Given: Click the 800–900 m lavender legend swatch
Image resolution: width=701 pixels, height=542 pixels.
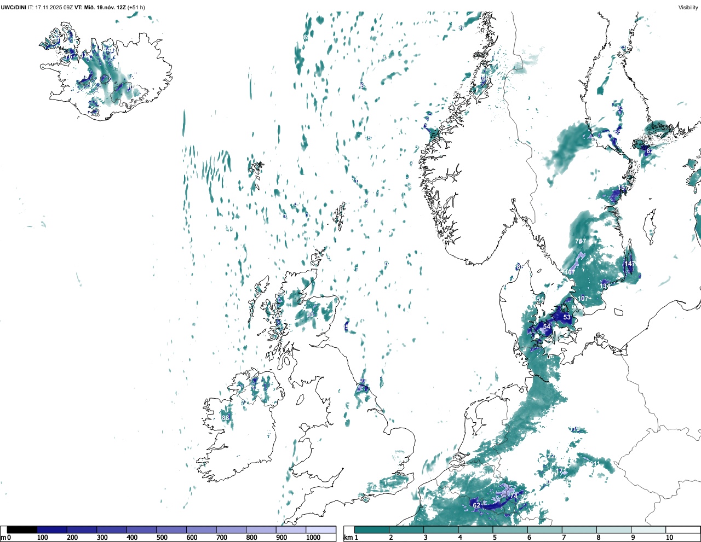Looking at the screenshot, I should [261, 529].
